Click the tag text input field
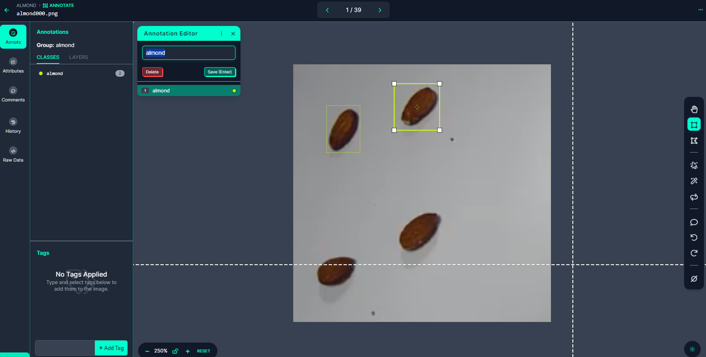The width and height of the screenshot is (706, 357). pos(65,348)
